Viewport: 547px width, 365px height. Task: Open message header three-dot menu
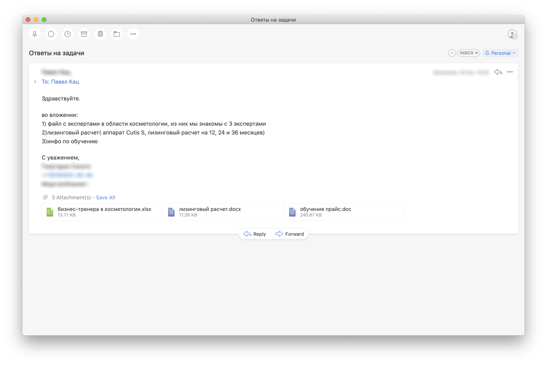coord(510,72)
